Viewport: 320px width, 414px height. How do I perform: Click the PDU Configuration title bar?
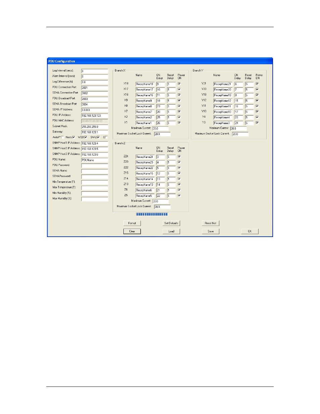160,61
